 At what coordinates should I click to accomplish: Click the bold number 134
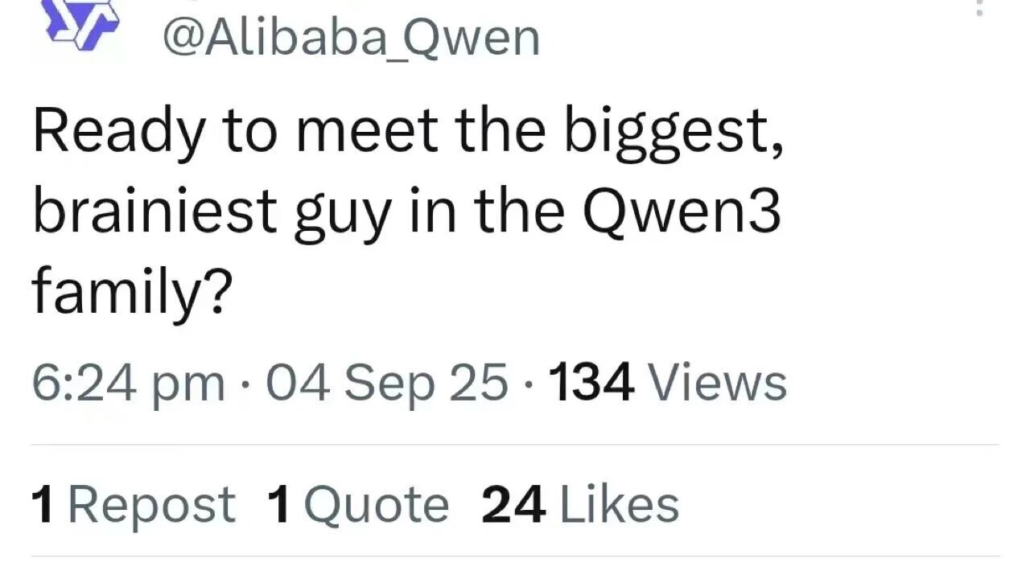coord(591,383)
